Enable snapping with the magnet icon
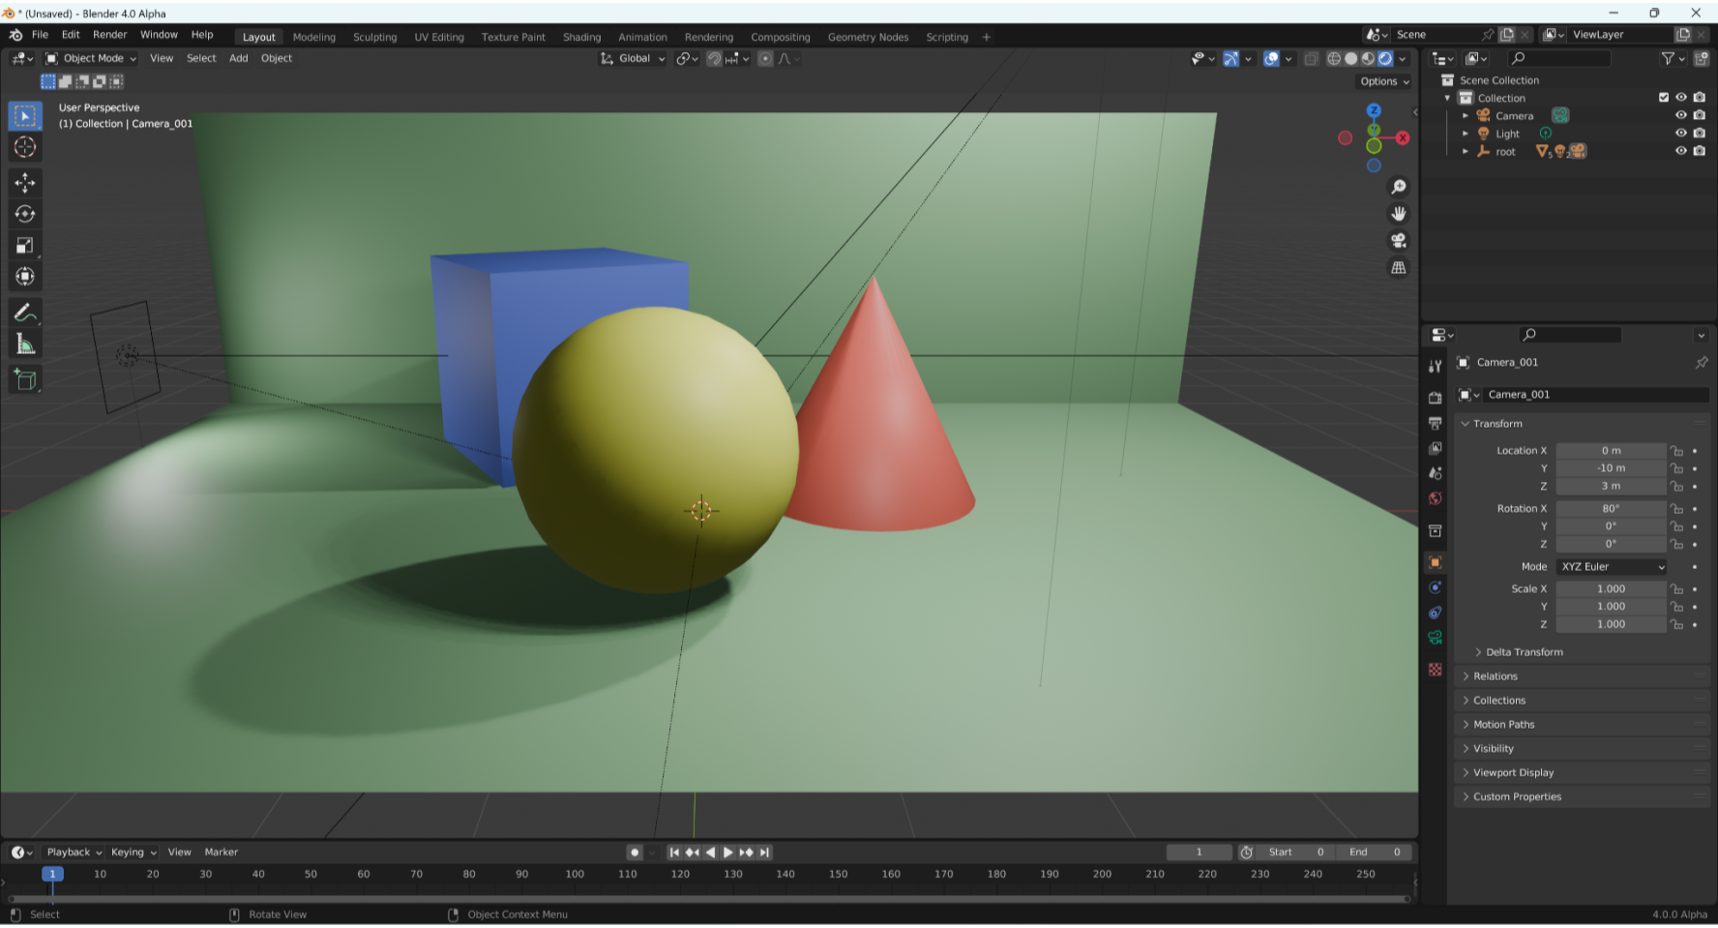This screenshot has height=928, width=1718. pos(714,58)
